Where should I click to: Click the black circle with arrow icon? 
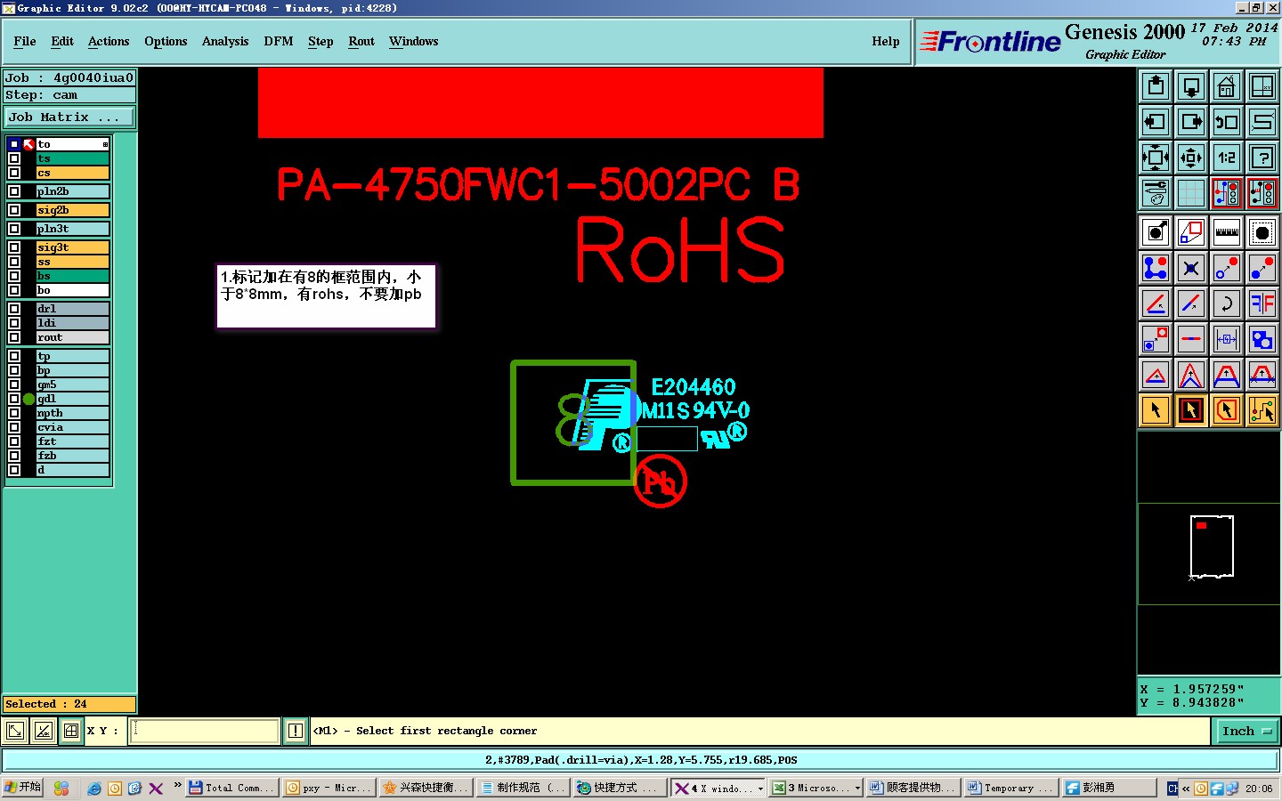point(1156,233)
